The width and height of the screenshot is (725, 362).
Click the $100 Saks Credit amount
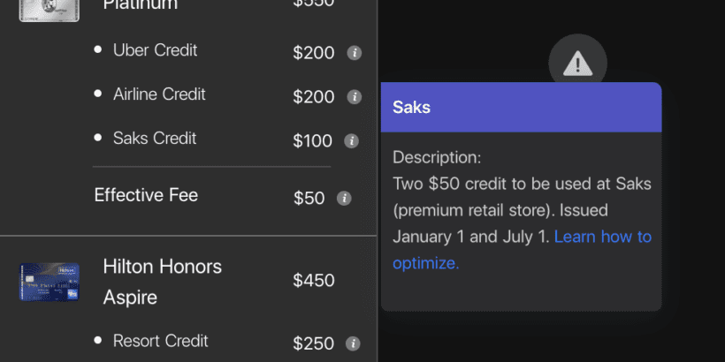[313, 141]
